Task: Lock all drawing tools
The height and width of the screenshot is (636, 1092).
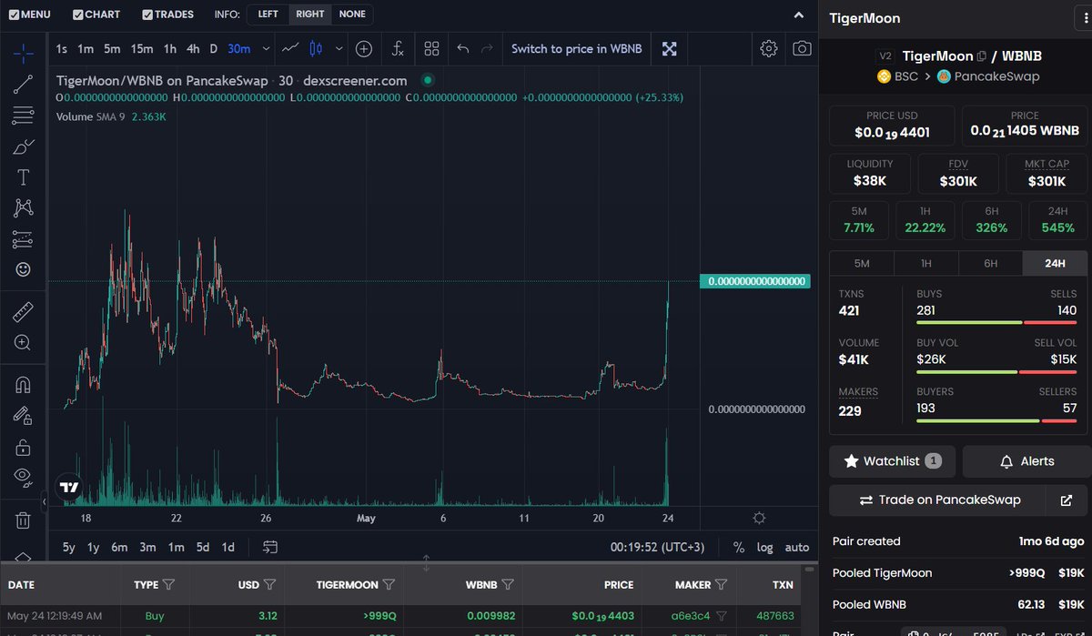Action: [x=24, y=447]
